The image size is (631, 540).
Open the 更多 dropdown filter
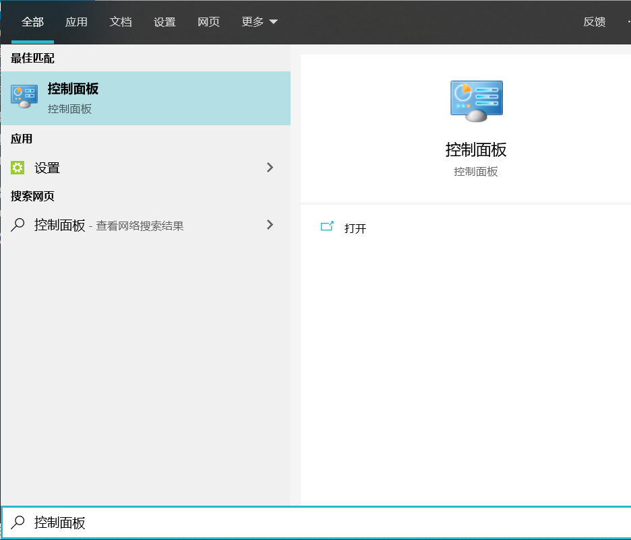(259, 22)
